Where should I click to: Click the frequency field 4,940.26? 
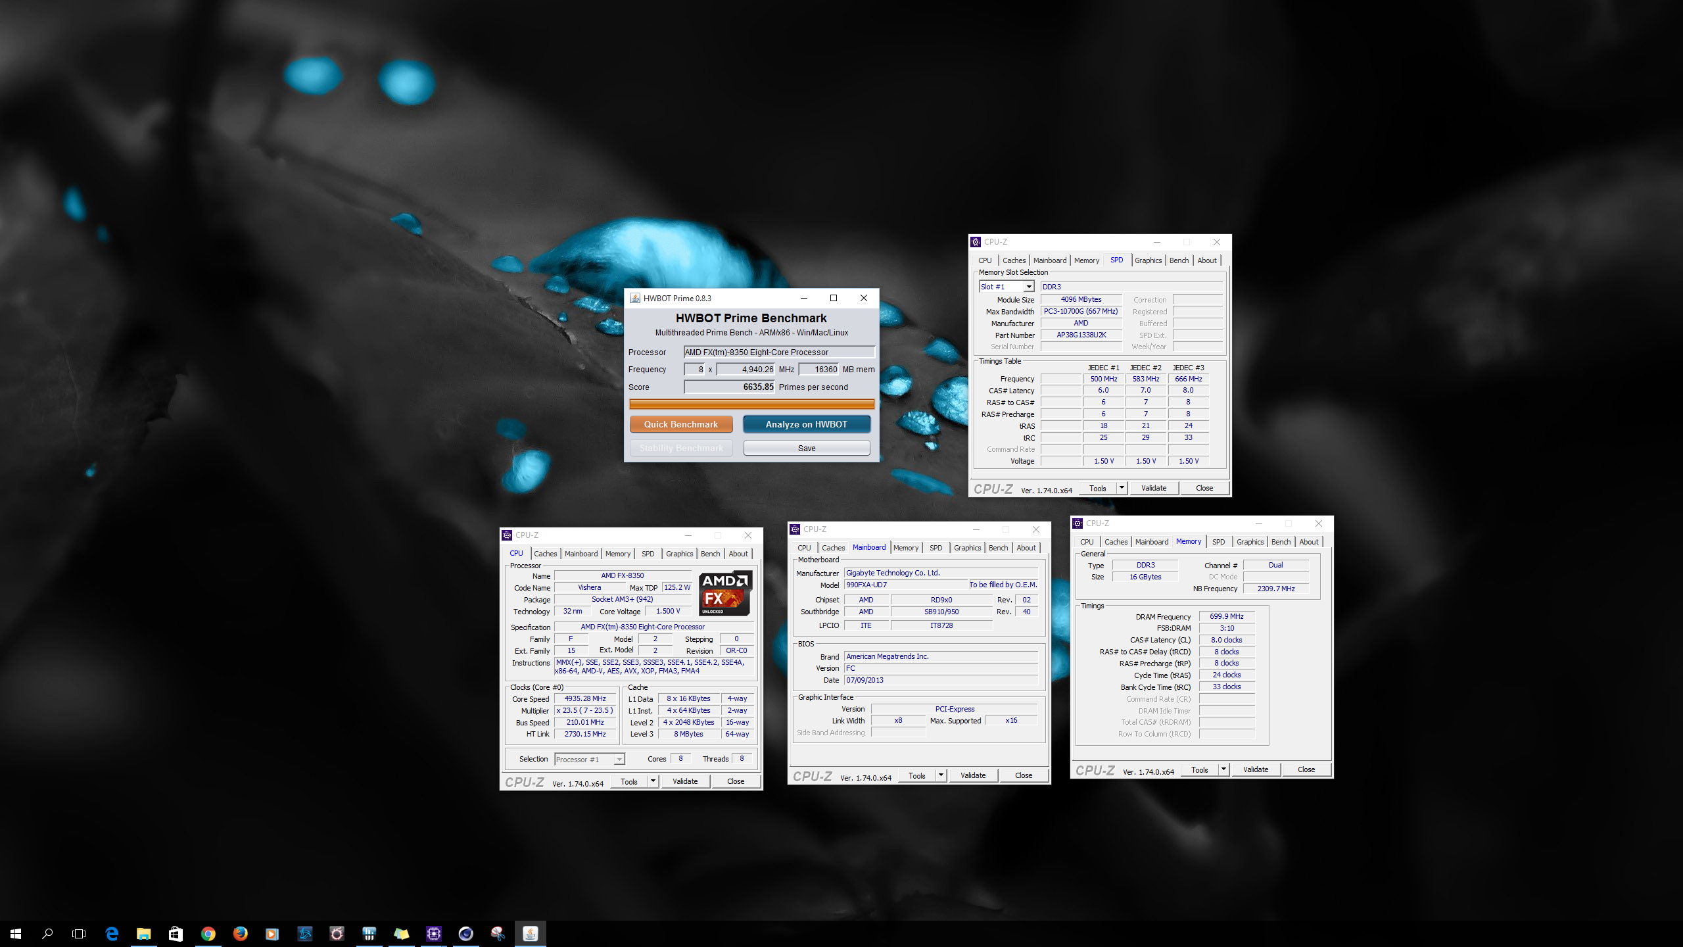(x=746, y=369)
